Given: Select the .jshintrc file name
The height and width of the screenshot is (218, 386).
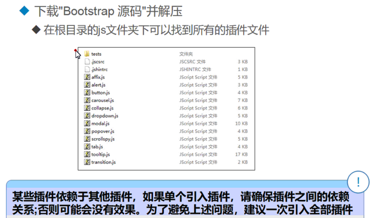Looking at the screenshot, I should (100, 69).
